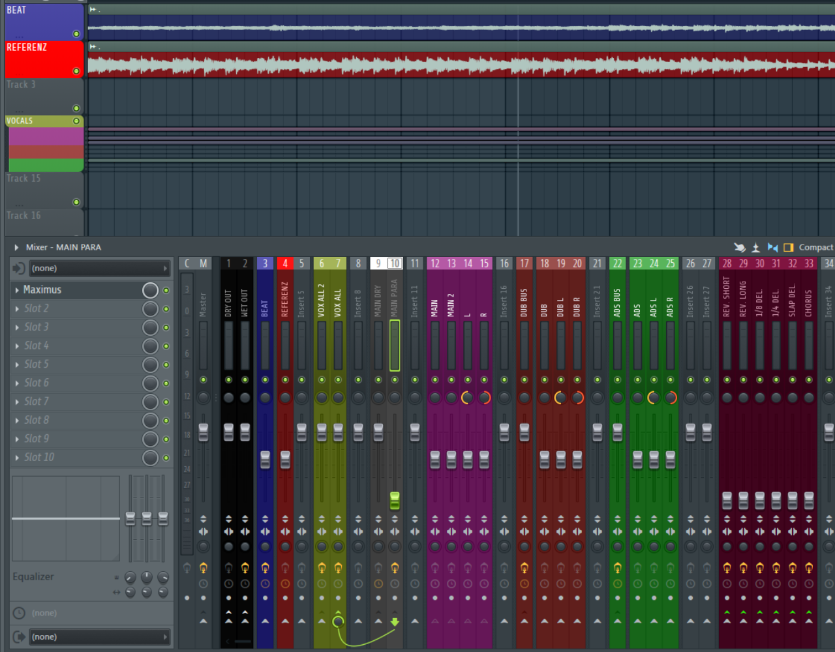The image size is (835, 652).
Task: Mute the REFERENZ mixer track LED
Action: 285,380
